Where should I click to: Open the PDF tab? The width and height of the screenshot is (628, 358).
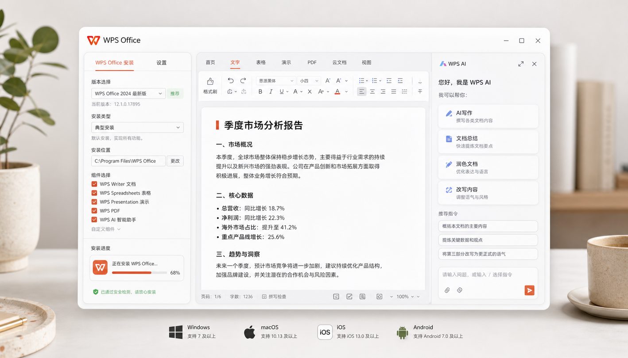coord(312,62)
